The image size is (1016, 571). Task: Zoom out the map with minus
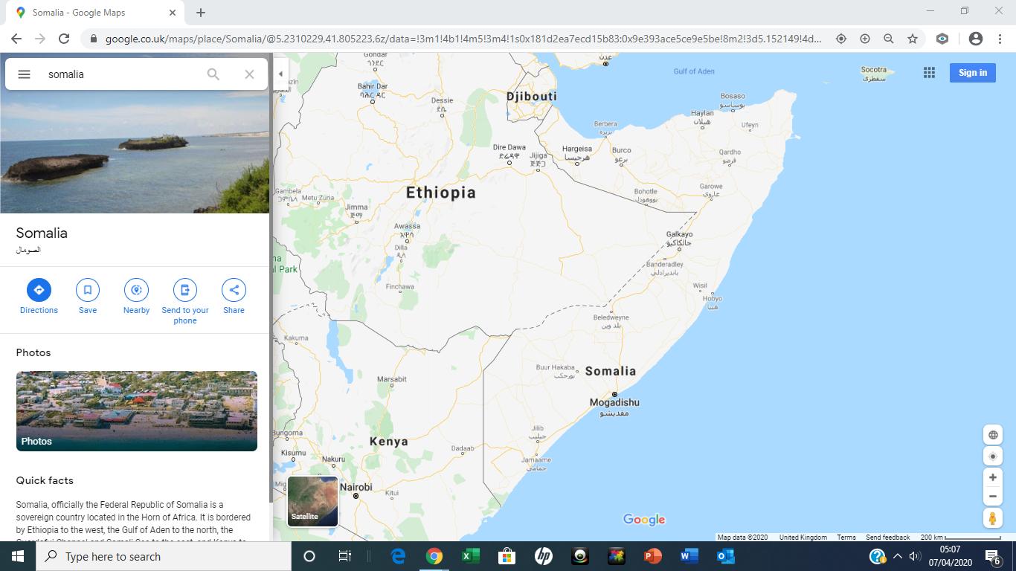tap(992, 497)
